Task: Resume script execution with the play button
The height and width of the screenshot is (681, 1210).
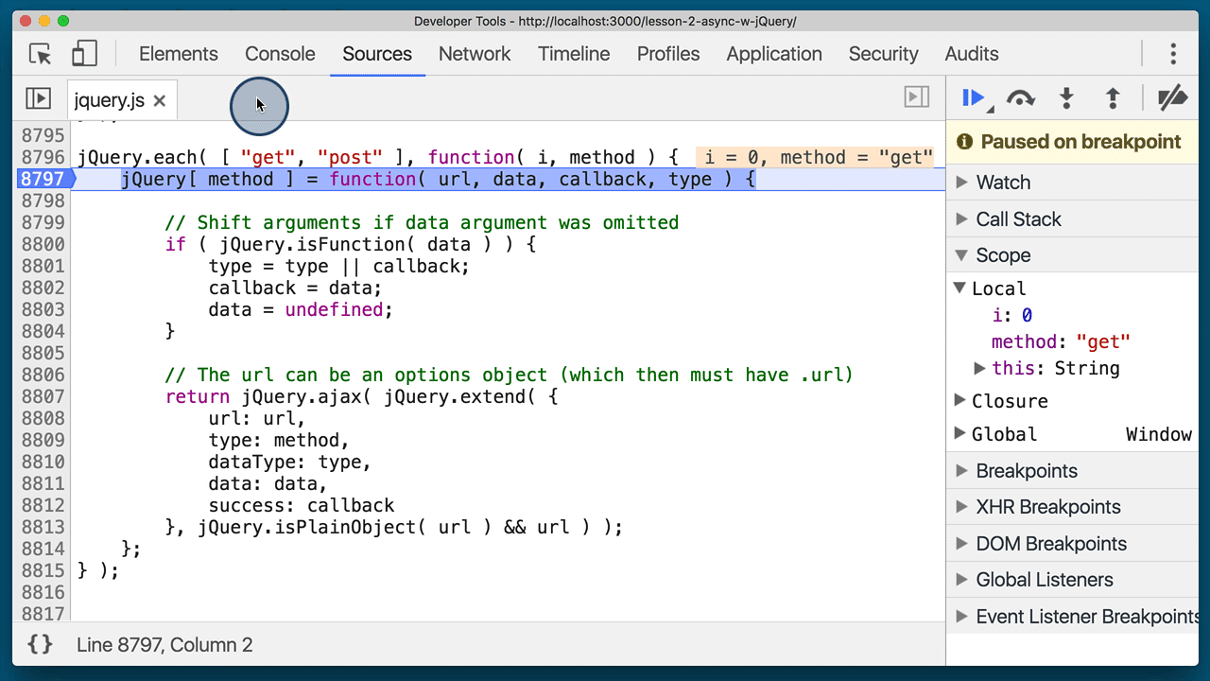Action: (x=972, y=98)
